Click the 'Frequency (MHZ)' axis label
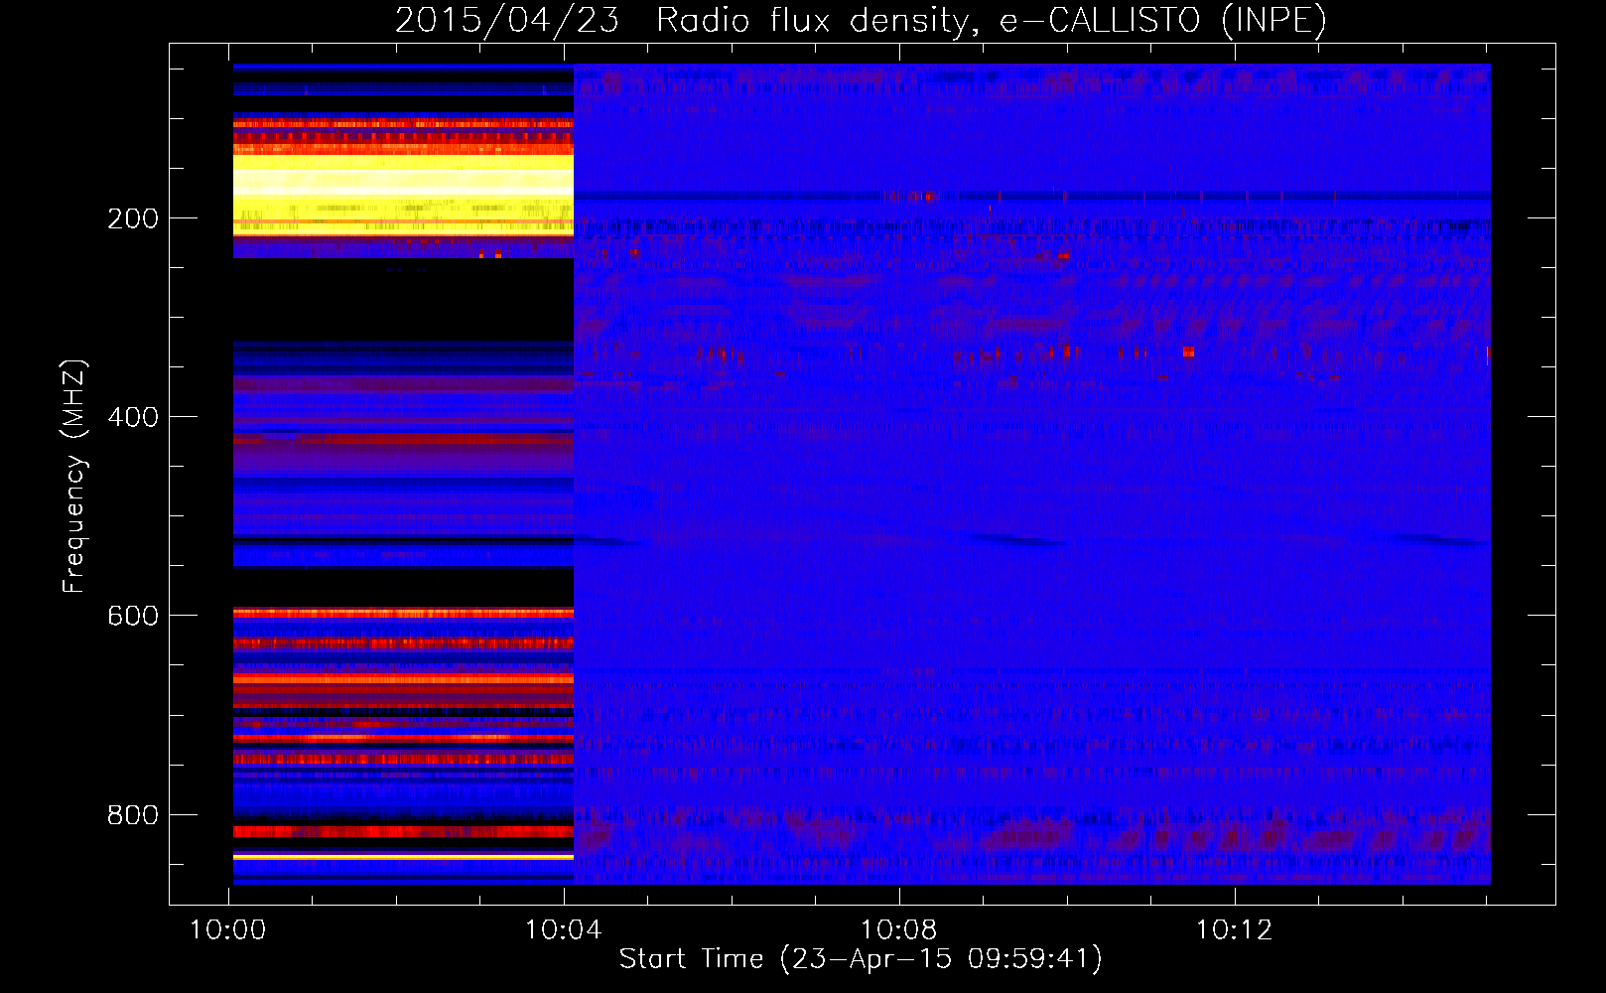The height and width of the screenshot is (993, 1606). coord(73,477)
